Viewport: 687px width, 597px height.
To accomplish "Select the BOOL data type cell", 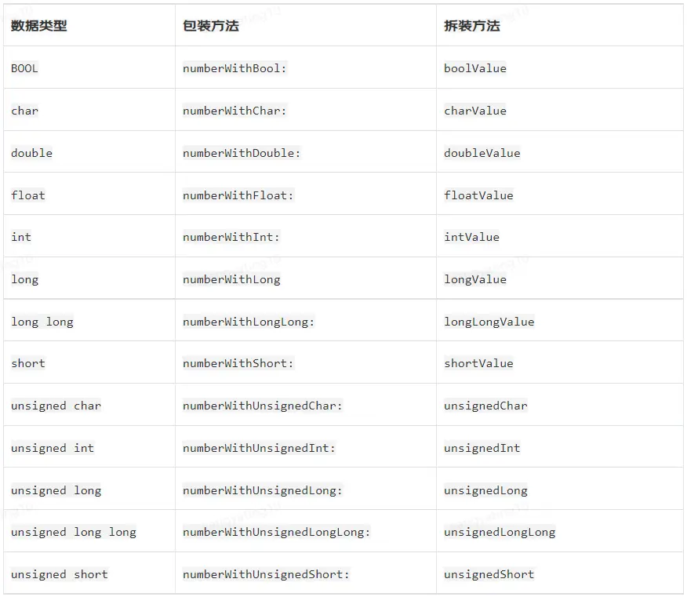I will [24, 68].
